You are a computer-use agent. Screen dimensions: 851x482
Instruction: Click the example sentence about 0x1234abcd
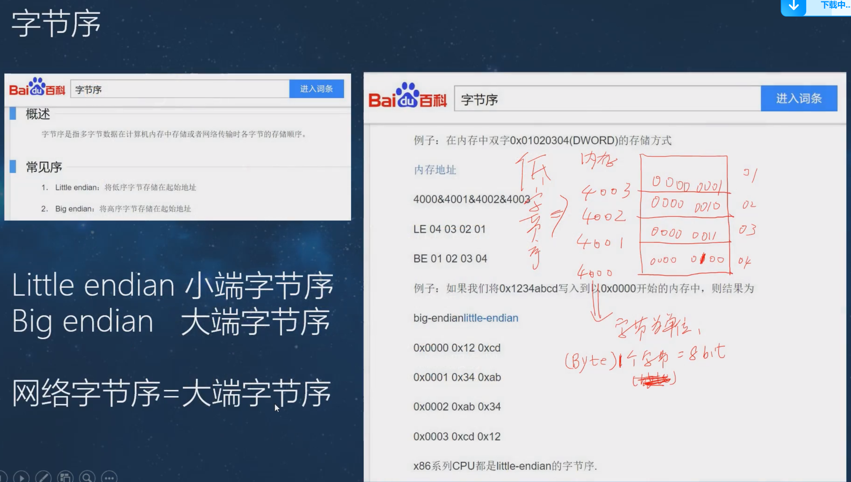pos(584,288)
